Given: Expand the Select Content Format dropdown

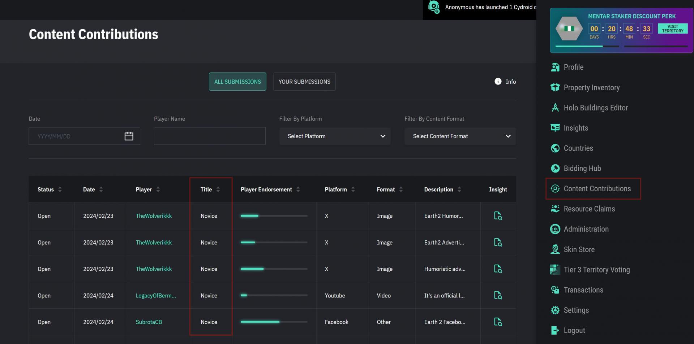Looking at the screenshot, I should [460, 136].
